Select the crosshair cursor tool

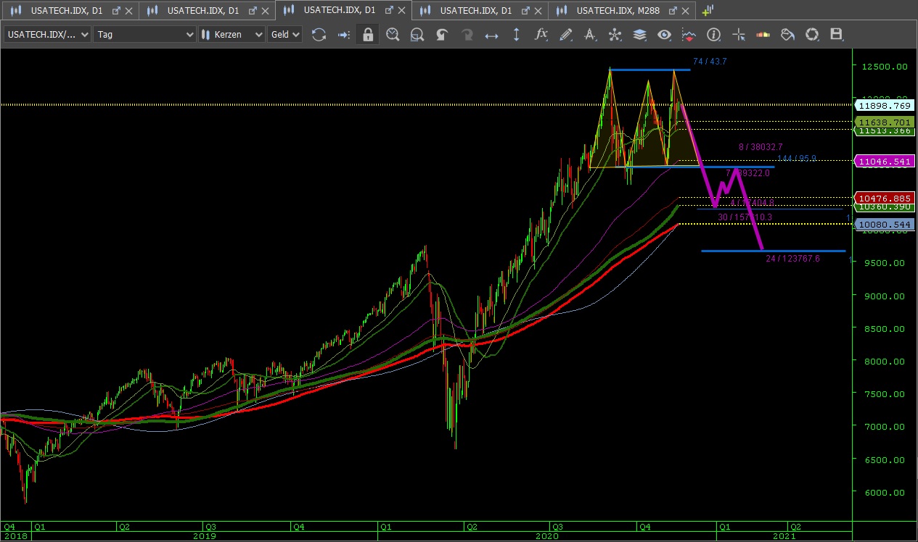point(738,34)
